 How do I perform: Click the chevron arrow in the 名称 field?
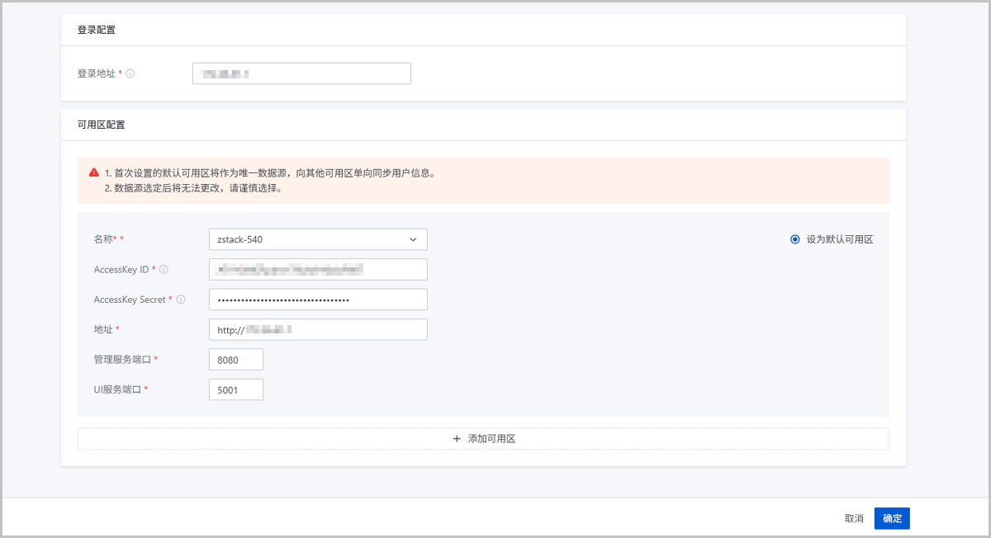pyautogui.click(x=413, y=239)
